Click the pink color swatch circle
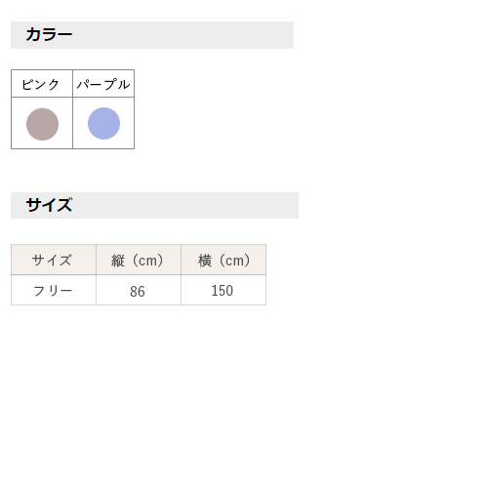 point(42,124)
